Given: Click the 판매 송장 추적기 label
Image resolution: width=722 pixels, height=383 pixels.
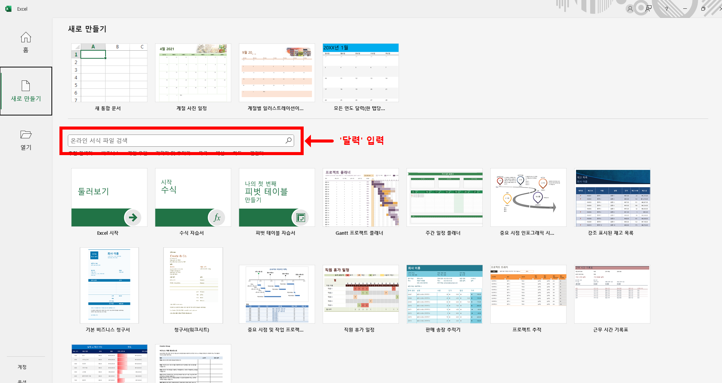Looking at the screenshot, I should (443, 330).
